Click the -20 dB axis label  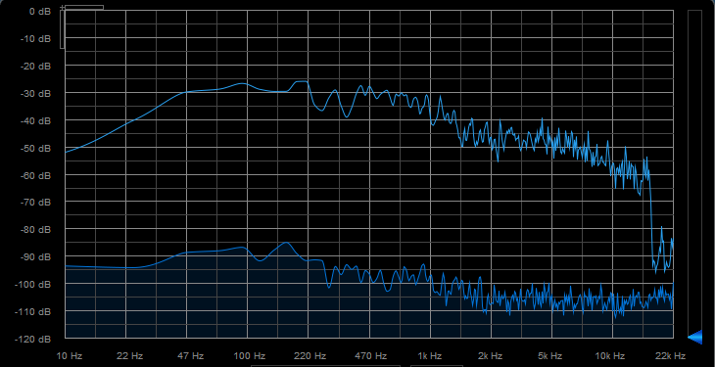coord(36,67)
